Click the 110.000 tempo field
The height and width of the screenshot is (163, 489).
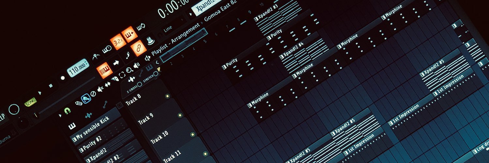click(x=78, y=67)
